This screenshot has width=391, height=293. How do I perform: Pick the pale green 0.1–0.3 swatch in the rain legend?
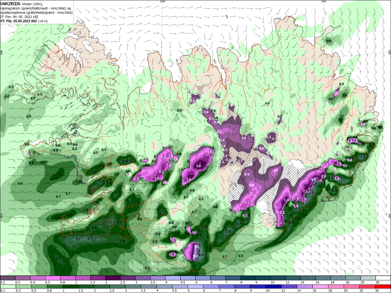coord(8,287)
